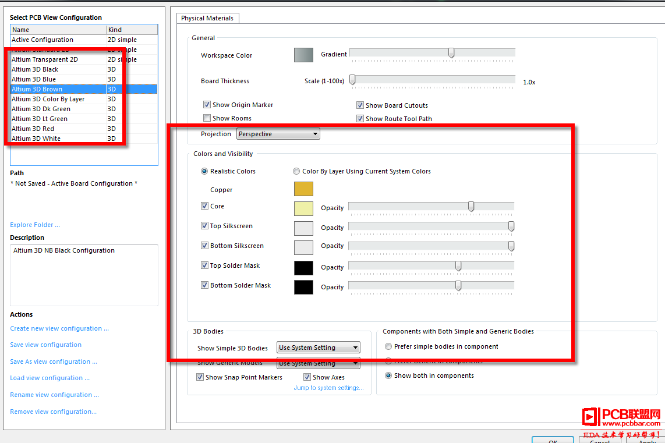Open the Explore Folder link

35,225
